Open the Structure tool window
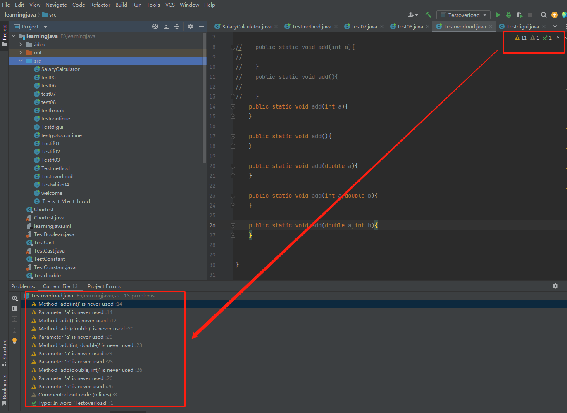 (x=5, y=352)
